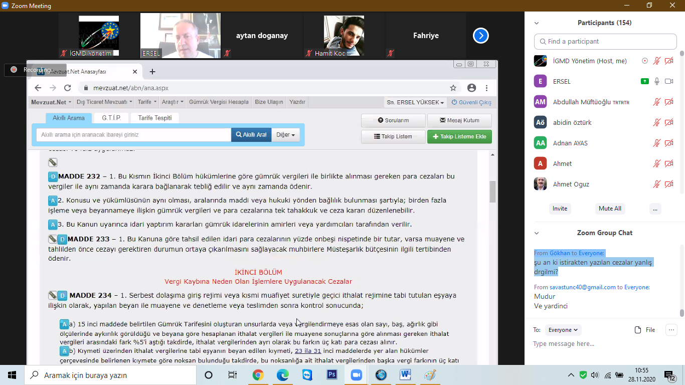Click browser back arrow
Viewport: 685px width, 385px height.
[38, 88]
